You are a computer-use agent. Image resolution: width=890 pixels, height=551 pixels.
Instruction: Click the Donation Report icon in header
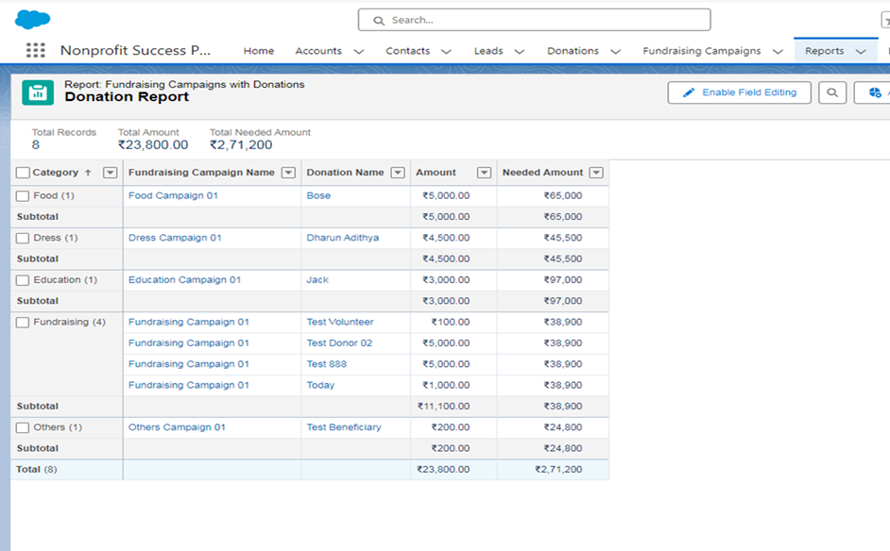coord(38,92)
